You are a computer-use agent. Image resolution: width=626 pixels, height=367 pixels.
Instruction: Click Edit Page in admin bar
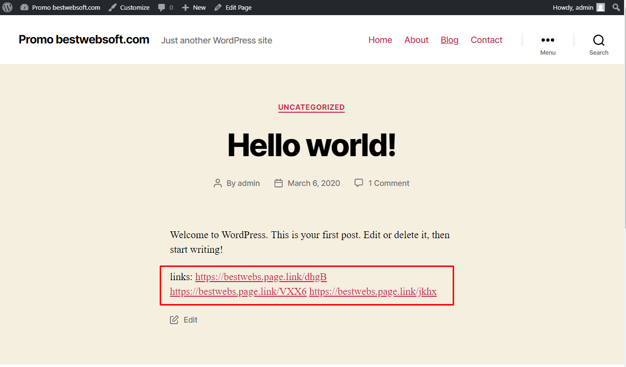tap(233, 7)
